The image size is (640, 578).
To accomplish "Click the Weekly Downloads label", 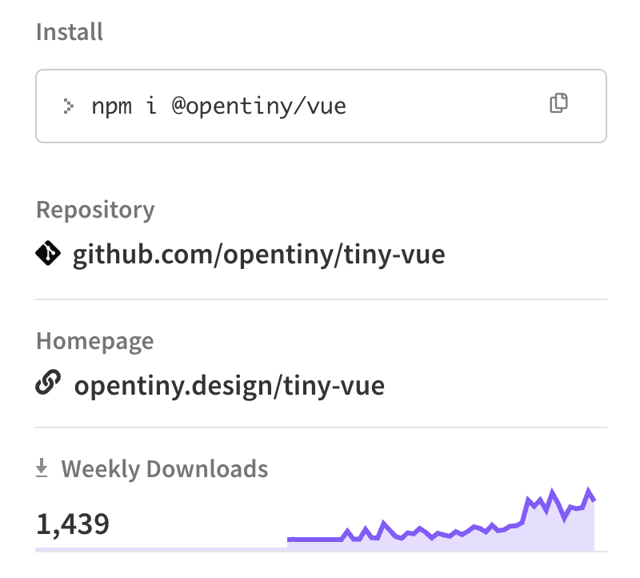I will click(165, 468).
